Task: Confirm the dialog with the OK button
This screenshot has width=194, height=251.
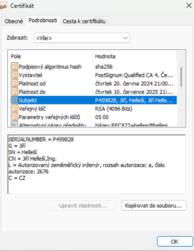Action: tap(175, 242)
